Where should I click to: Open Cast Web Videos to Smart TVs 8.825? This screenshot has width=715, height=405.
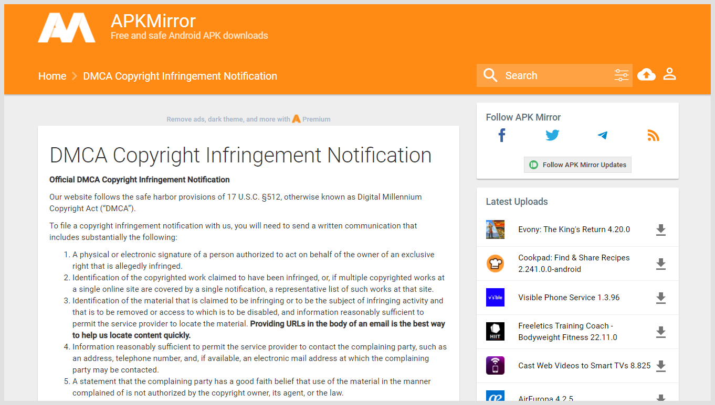pyautogui.click(x=584, y=366)
